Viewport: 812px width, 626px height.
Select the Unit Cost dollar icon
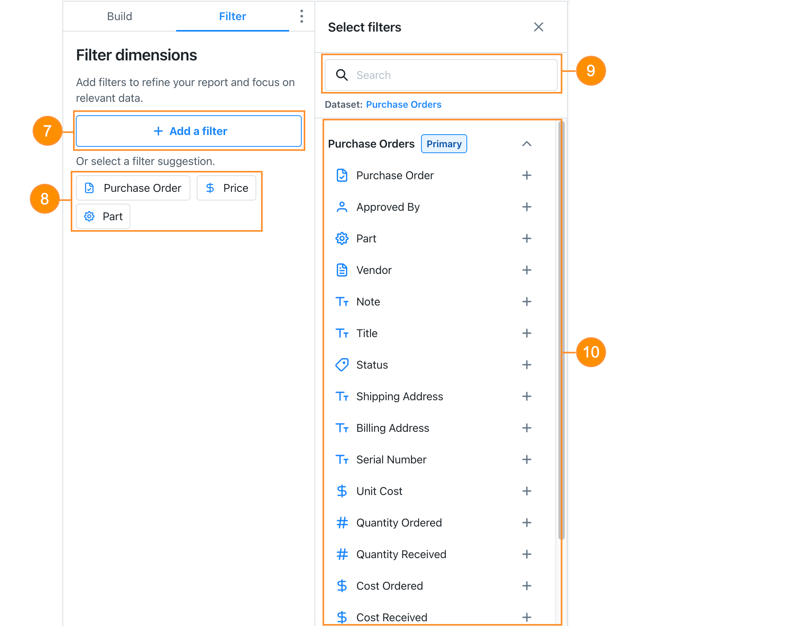tap(342, 491)
